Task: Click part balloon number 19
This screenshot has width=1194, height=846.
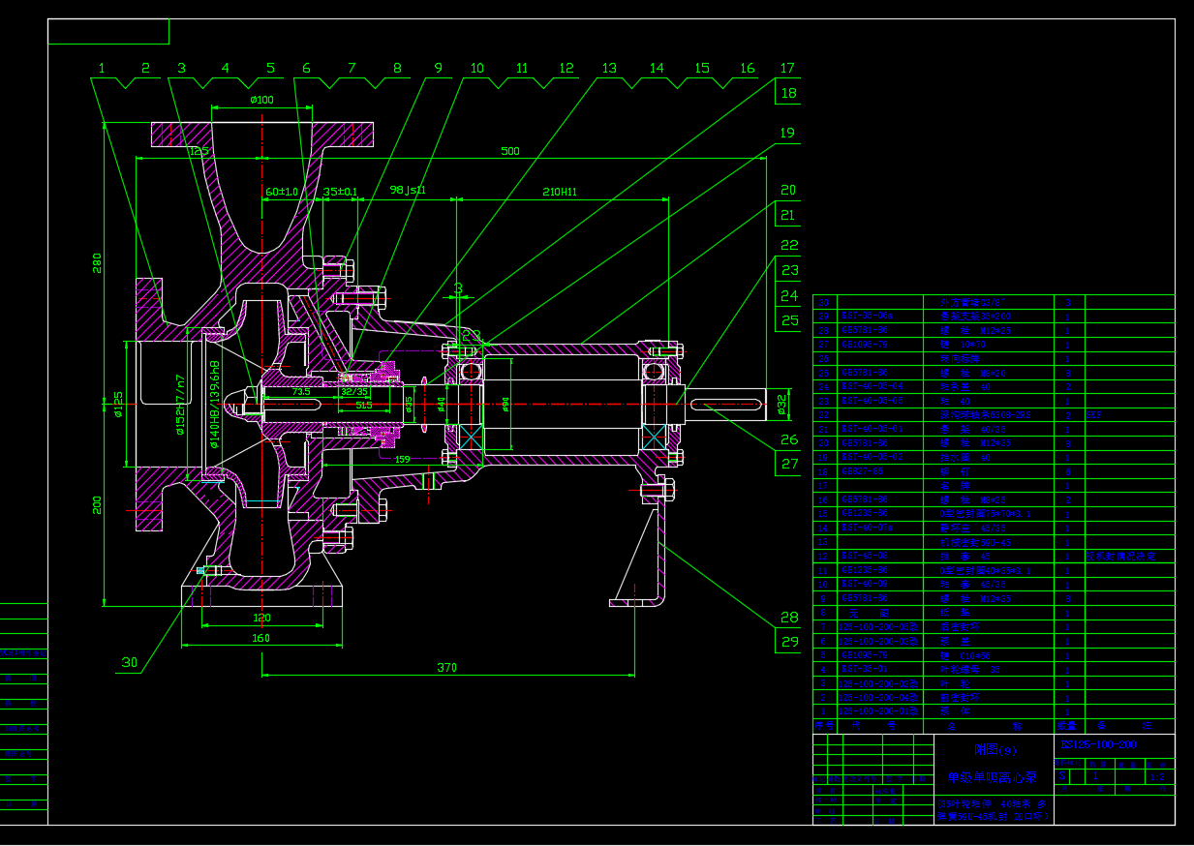Action: 787,133
